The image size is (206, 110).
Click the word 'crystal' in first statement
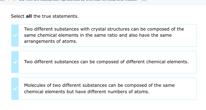[x=98, y=29]
